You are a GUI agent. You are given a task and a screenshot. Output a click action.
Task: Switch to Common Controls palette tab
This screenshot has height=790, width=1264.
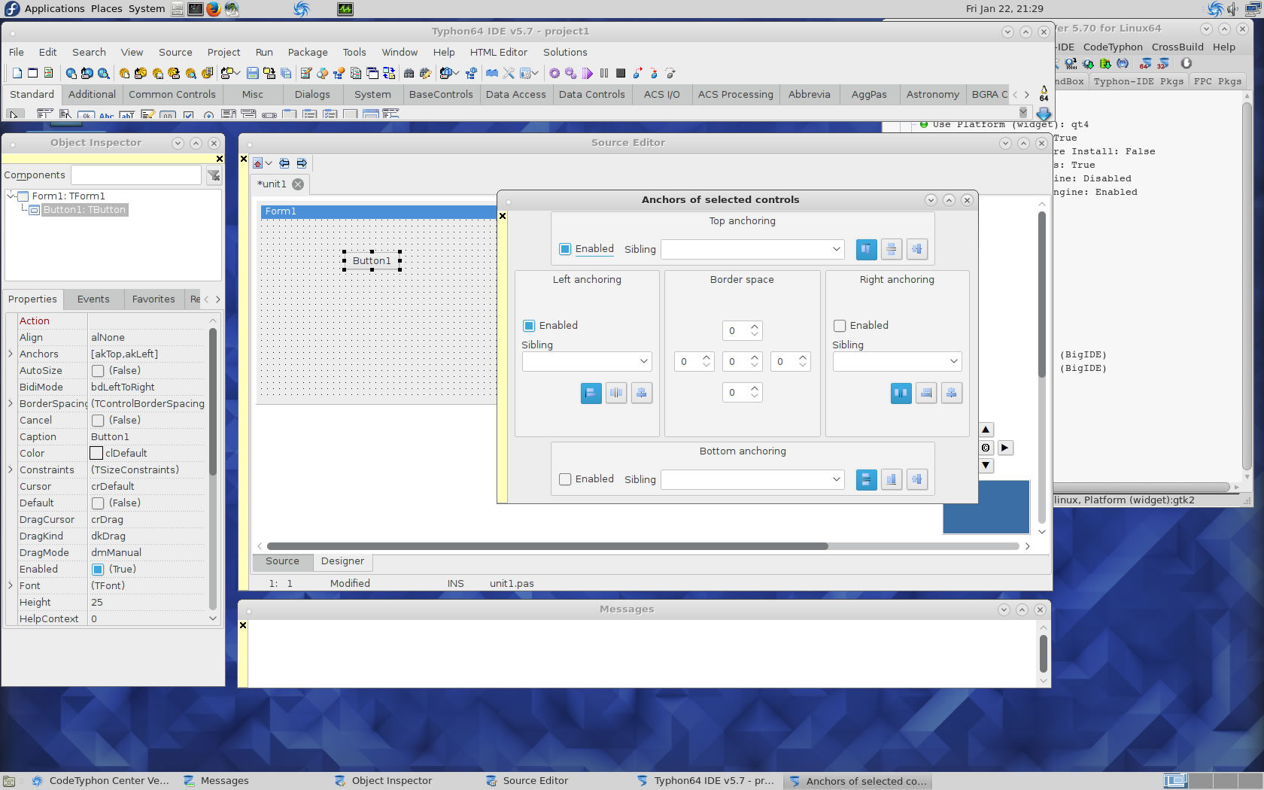(172, 94)
